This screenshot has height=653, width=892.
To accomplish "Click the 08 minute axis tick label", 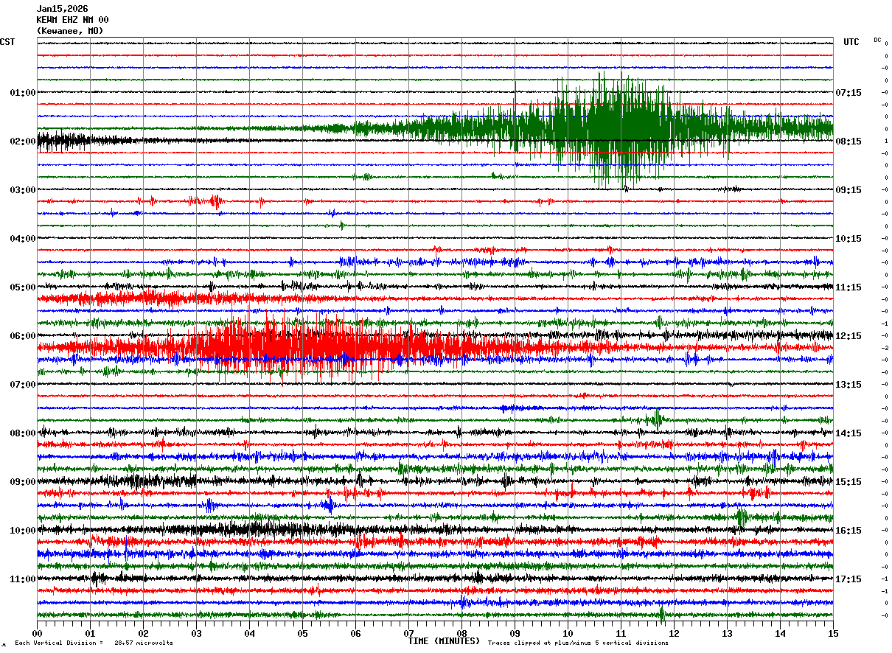I will [x=461, y=633].
